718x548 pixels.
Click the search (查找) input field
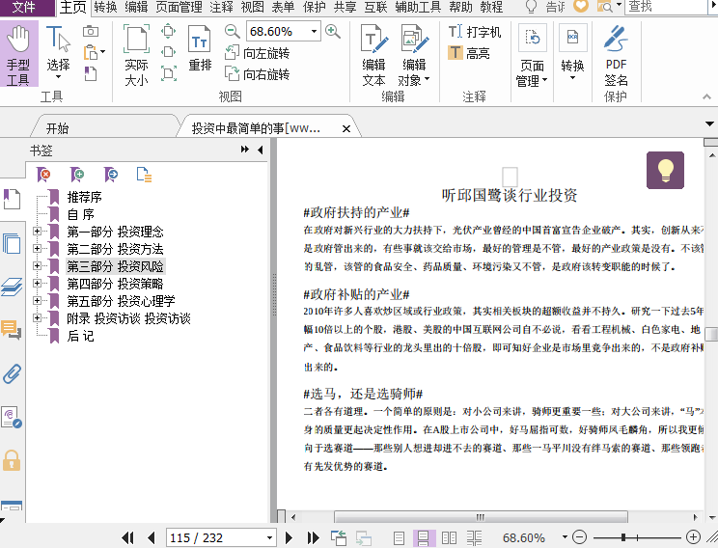point(667,7)
